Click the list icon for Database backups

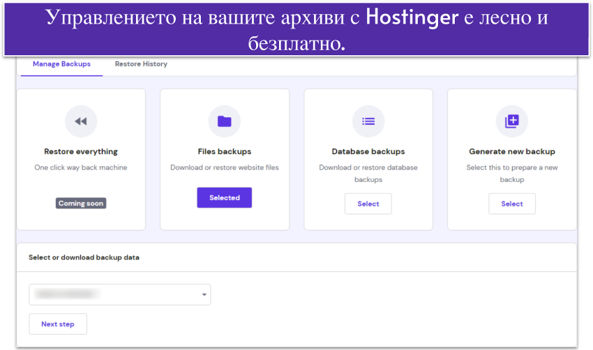368,121
